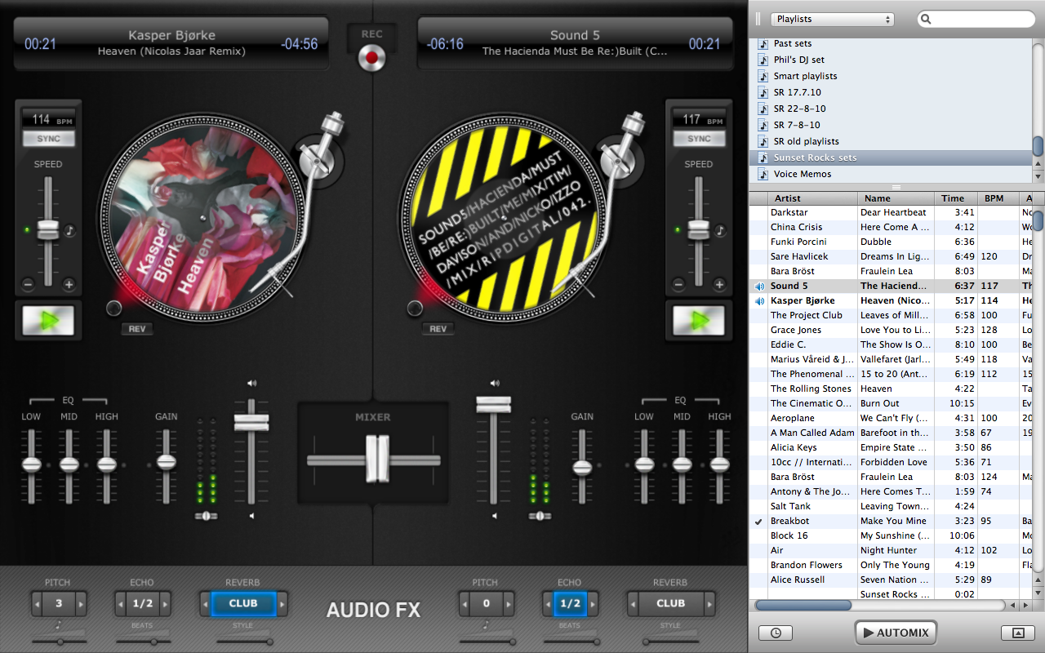Image resolution: width=1045 pixels, height=653 pixels.
Task: Click the plus speed button on left deck
Action: pos(69,285)
